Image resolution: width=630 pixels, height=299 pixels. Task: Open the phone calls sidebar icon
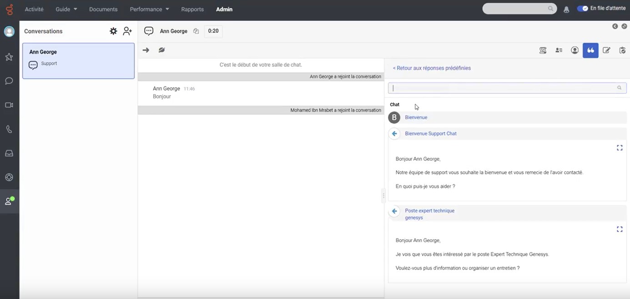click(x=9, y=129)
